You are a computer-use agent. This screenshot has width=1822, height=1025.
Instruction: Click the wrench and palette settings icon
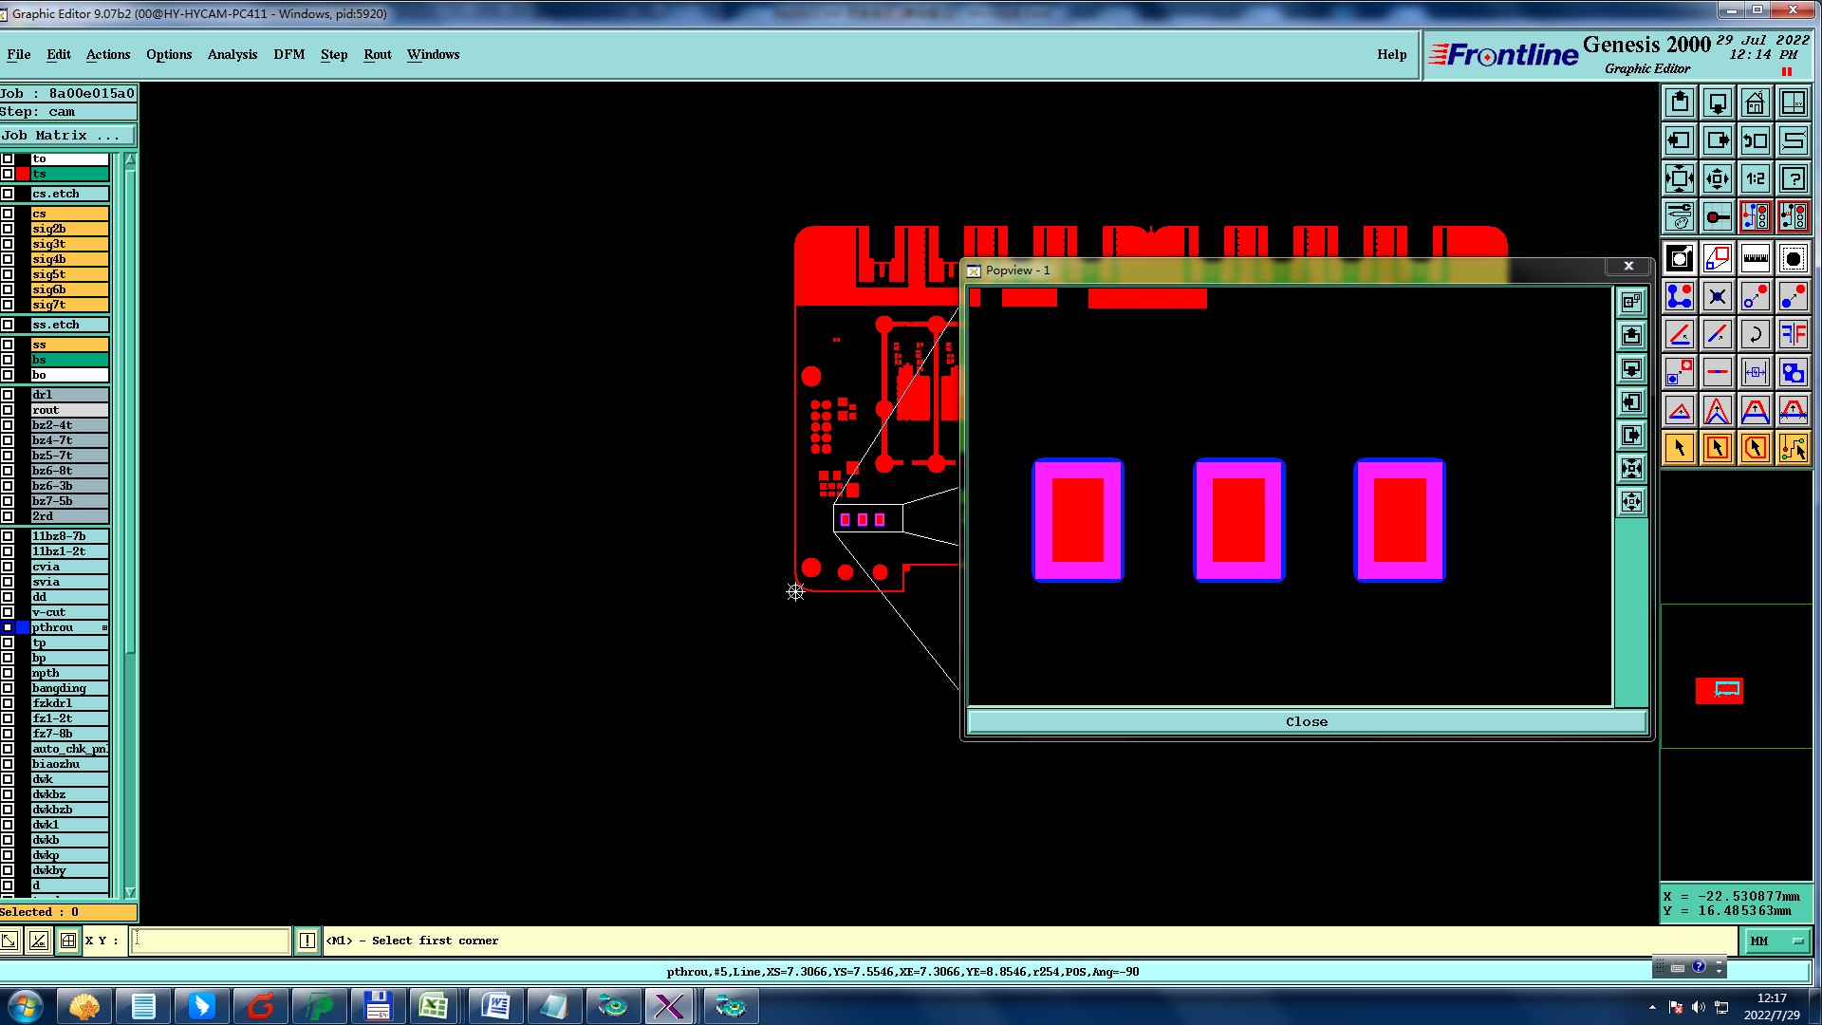click(1679, 217)
